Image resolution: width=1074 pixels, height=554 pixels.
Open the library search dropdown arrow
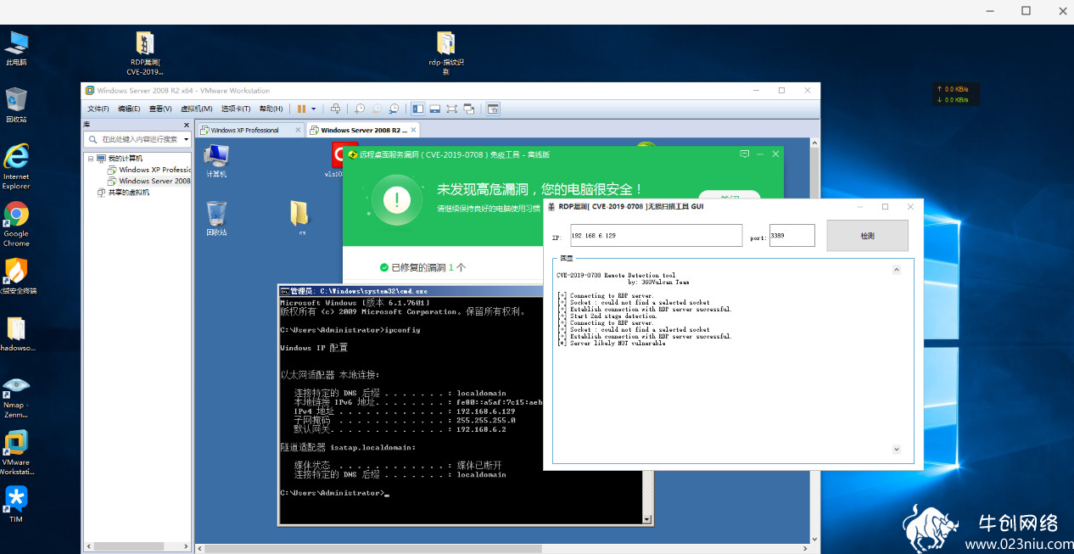[x=186, y=139]
